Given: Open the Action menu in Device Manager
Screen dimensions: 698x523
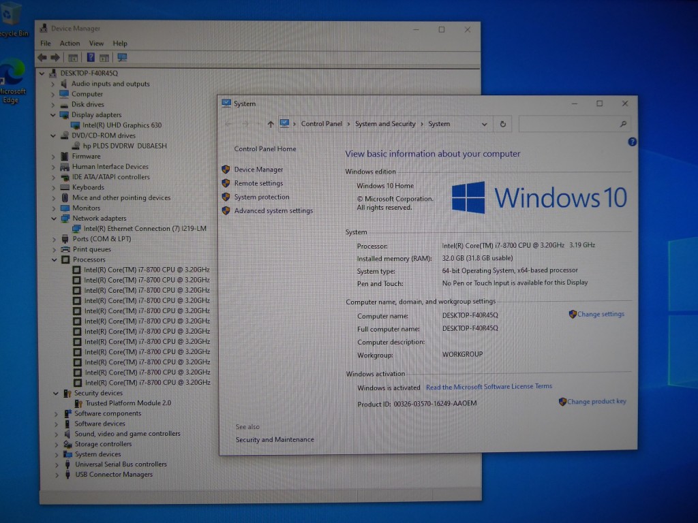Looking at the screenshot, I should [70, 43].
